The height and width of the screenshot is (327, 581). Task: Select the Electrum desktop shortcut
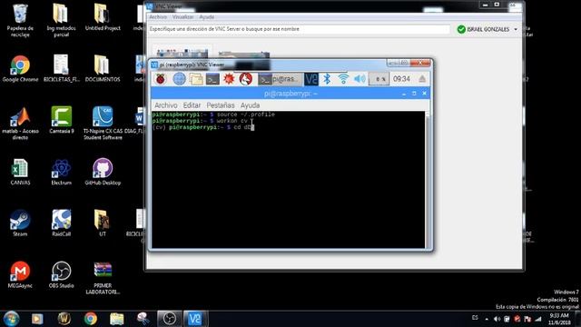click(x=61, y=172)
